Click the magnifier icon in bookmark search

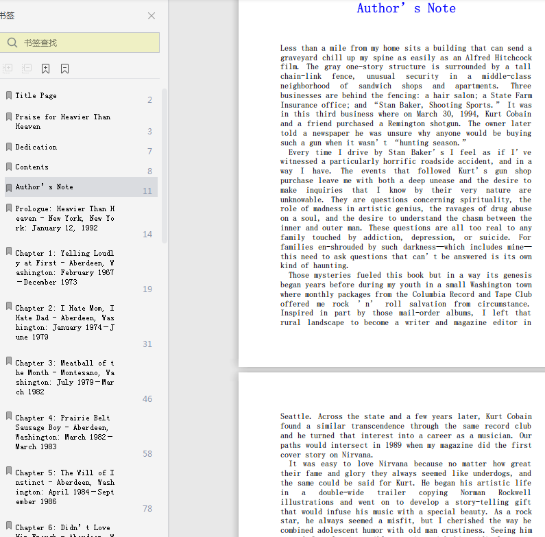[x=12, y=43]
